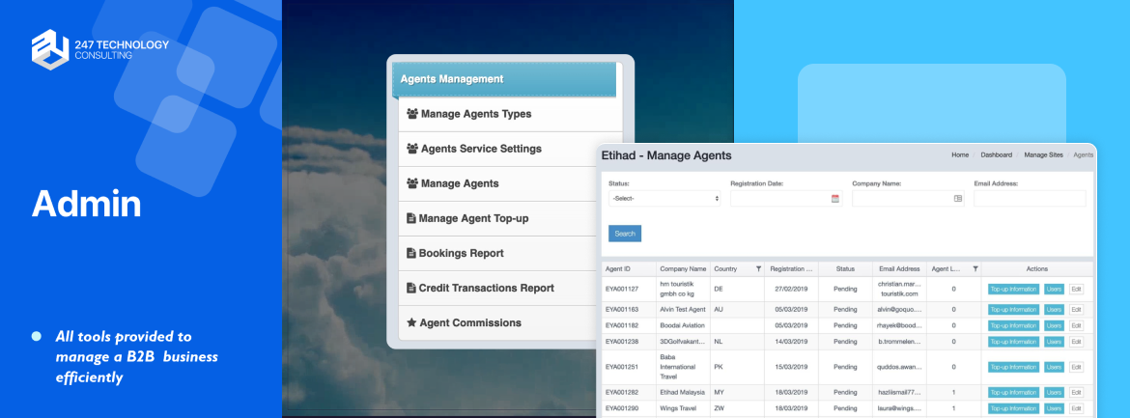Click into the Email Address input field
This screenshot has width=1130, height=418.
pos(1030,198)
